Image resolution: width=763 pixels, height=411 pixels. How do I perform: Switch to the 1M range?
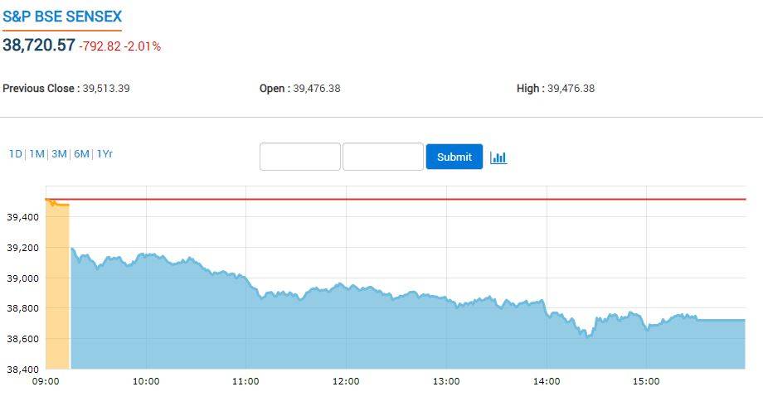click(x=36, y=154)
